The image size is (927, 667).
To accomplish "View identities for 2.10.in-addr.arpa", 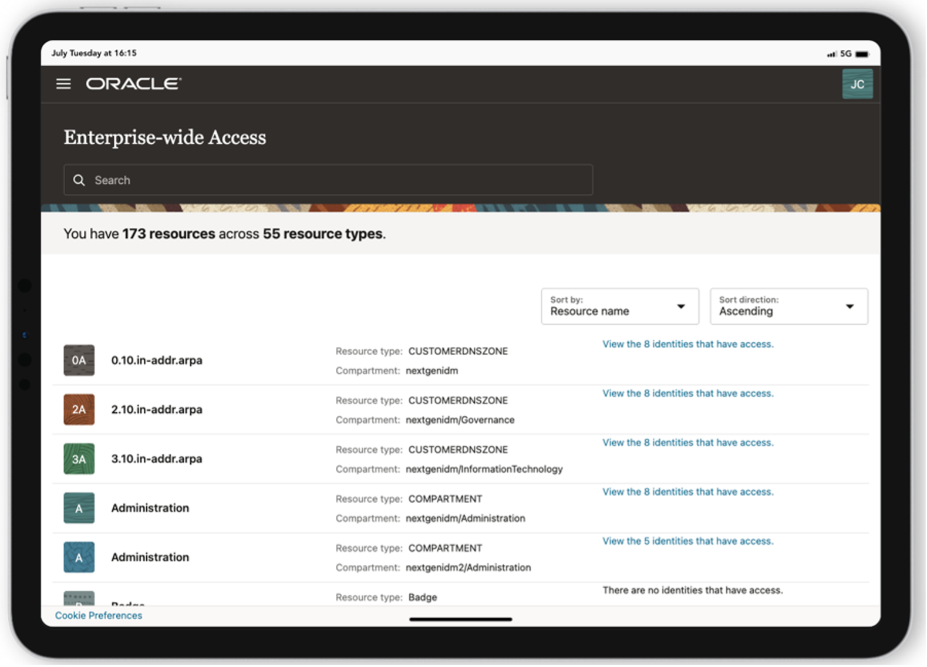I will [x=688, y=394].
